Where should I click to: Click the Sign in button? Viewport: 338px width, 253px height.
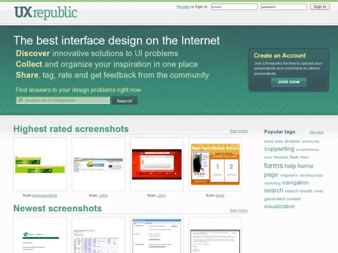[x=320, y=7]
